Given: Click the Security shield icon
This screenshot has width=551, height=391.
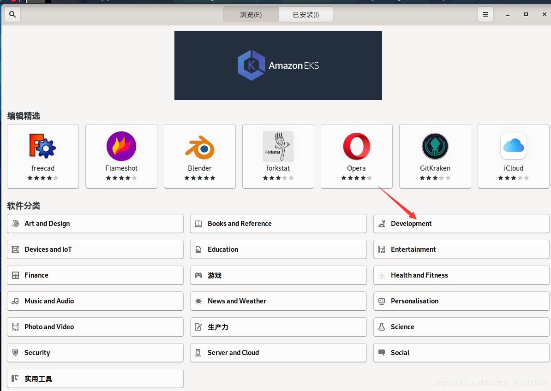Looking at the screenshot, I should point(15,353).
